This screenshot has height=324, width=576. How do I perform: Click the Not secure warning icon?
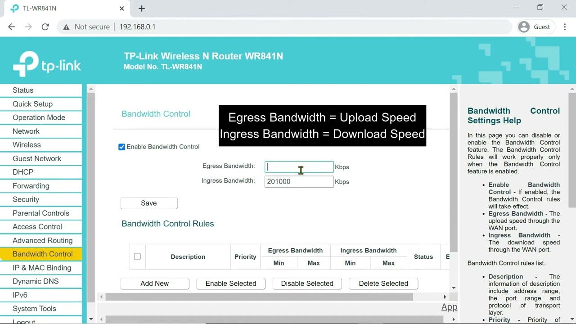(x=66, y=27)
